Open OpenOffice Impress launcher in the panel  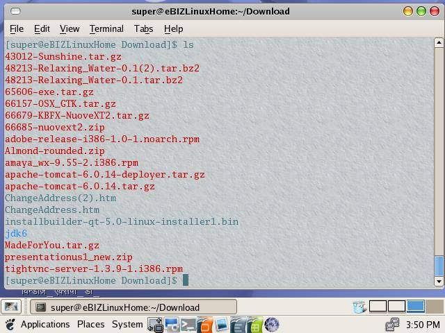tap(205, 325)
